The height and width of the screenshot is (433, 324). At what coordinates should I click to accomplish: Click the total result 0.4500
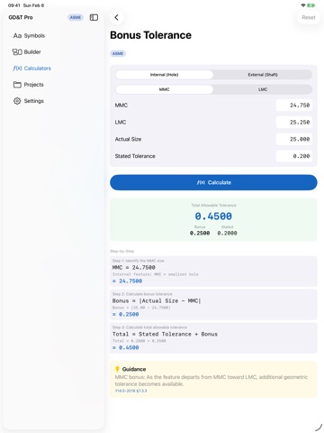tap(213, 216)
